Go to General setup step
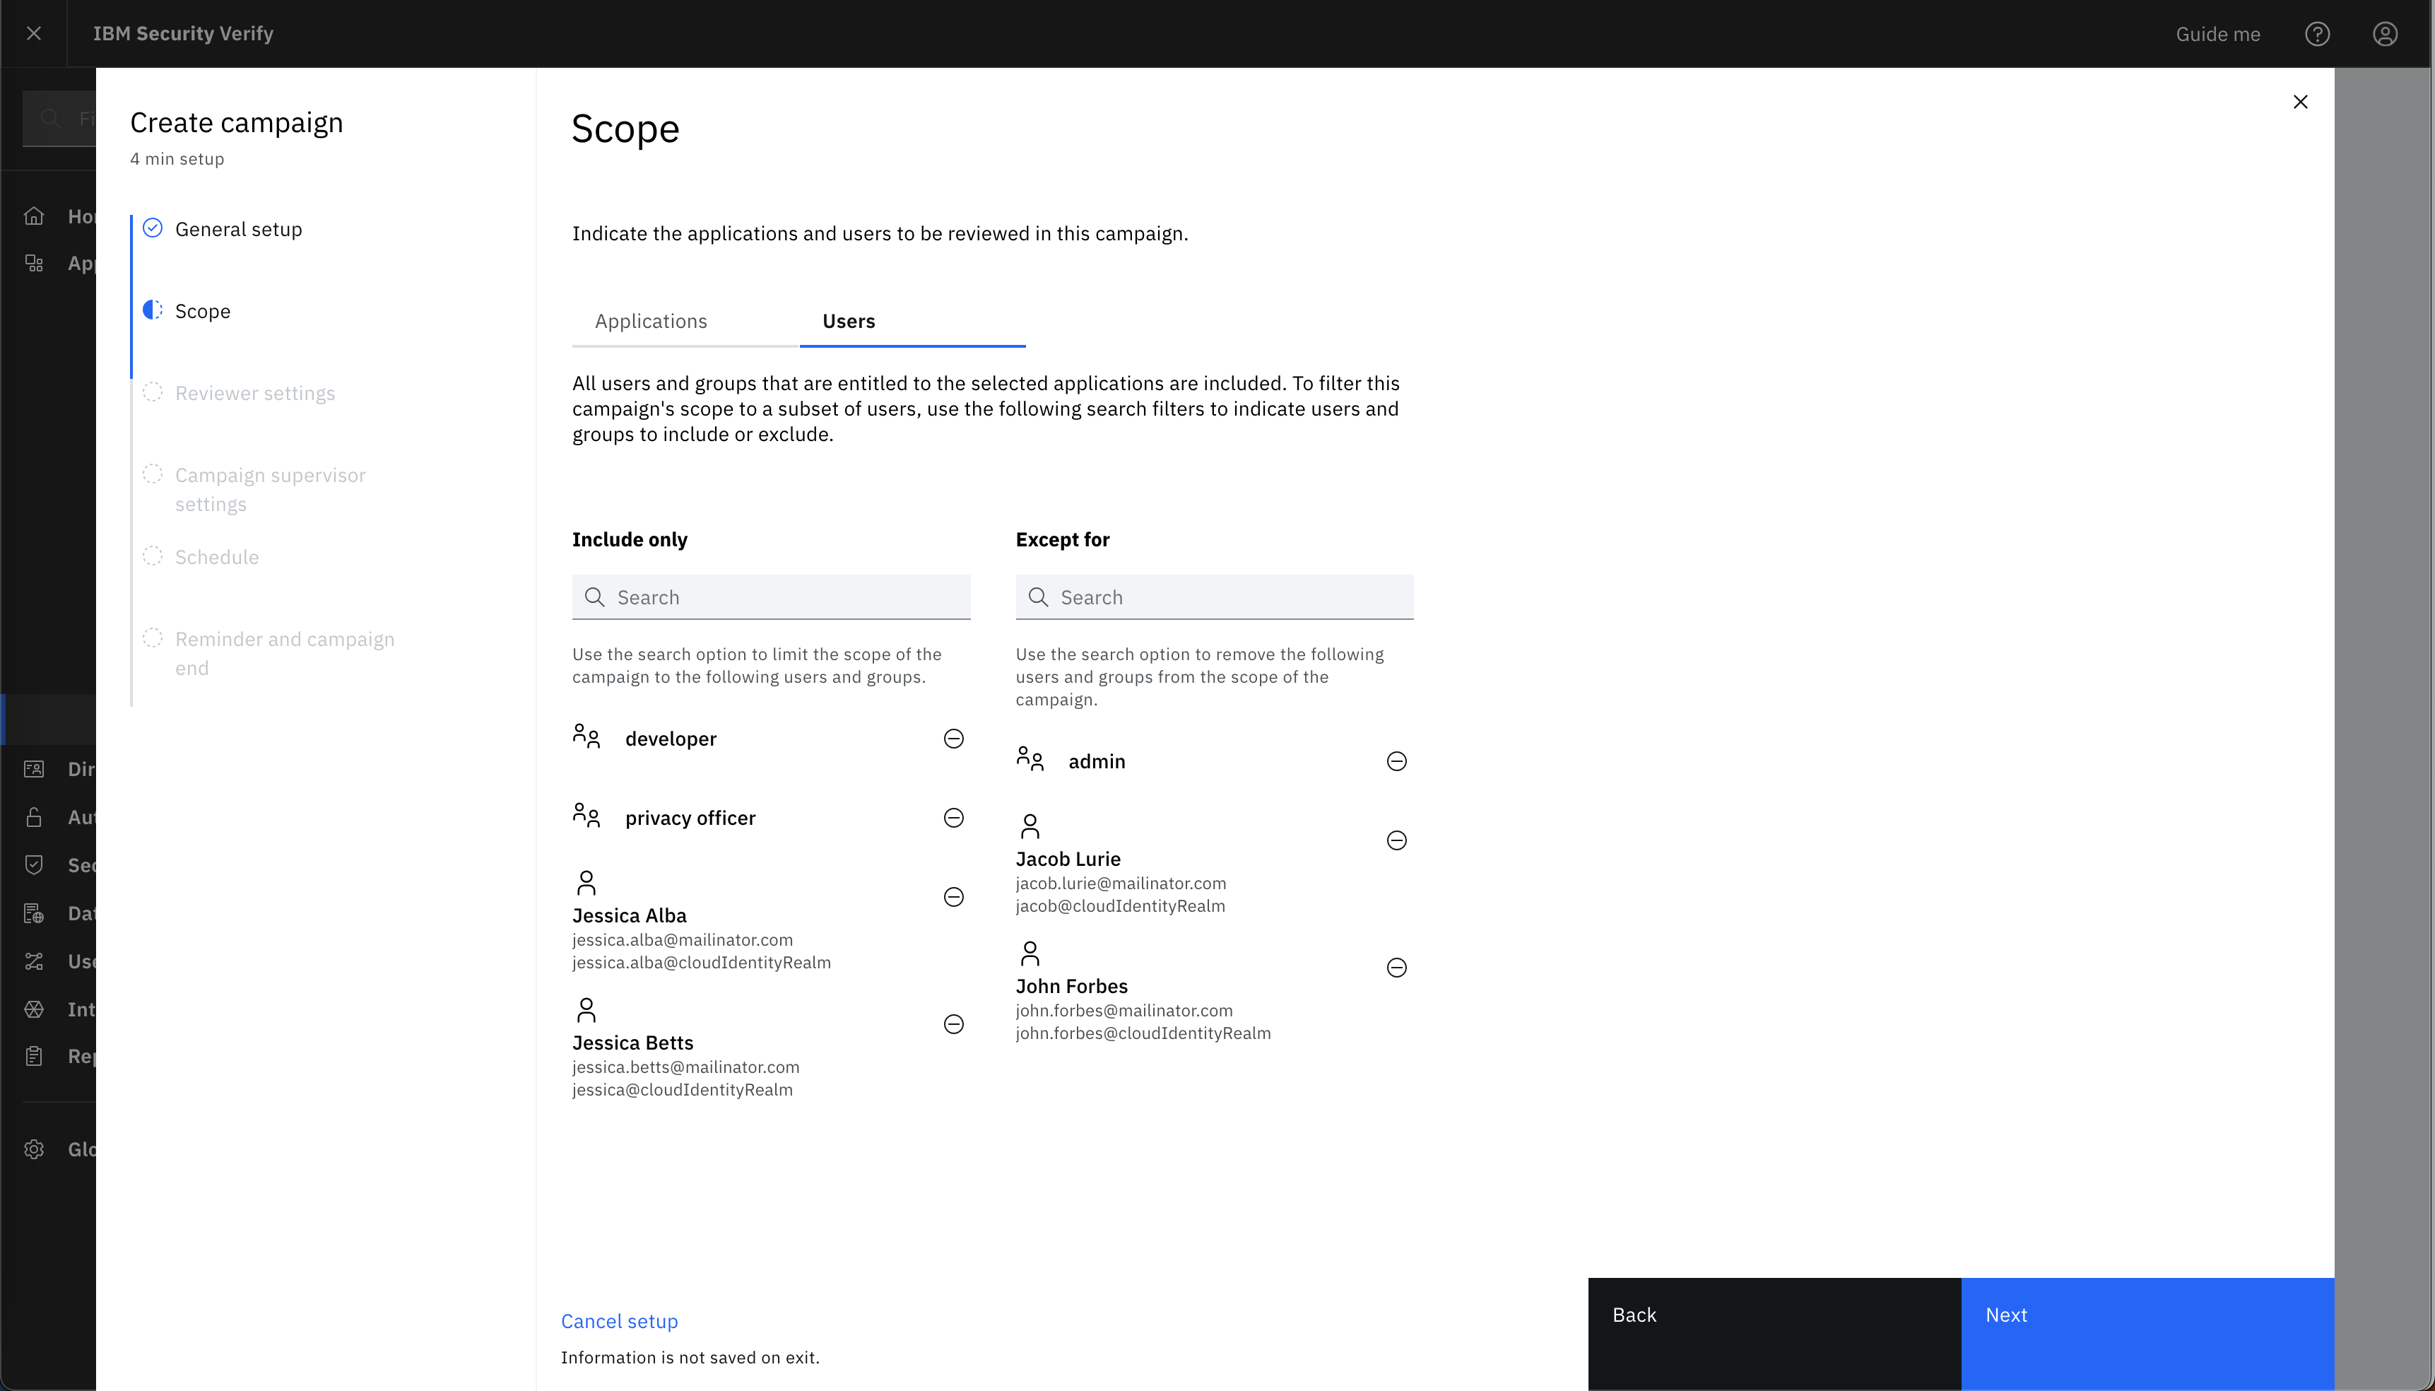This screenshot has width=2435, height=1391. click(x=239, y=229)
